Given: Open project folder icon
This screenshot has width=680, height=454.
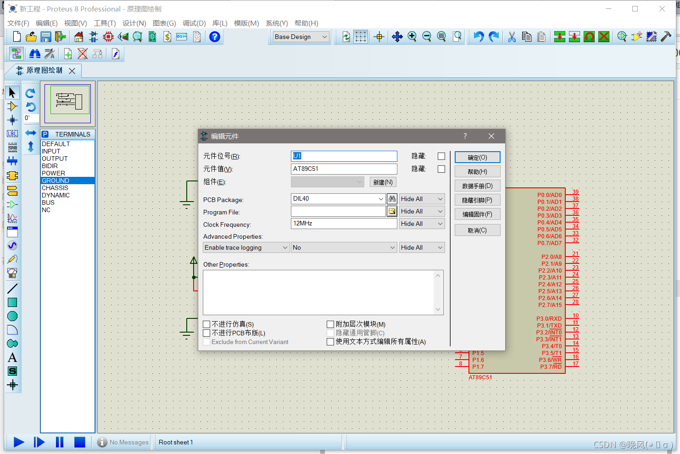Looking at the screenshot, I should [31, 37].
